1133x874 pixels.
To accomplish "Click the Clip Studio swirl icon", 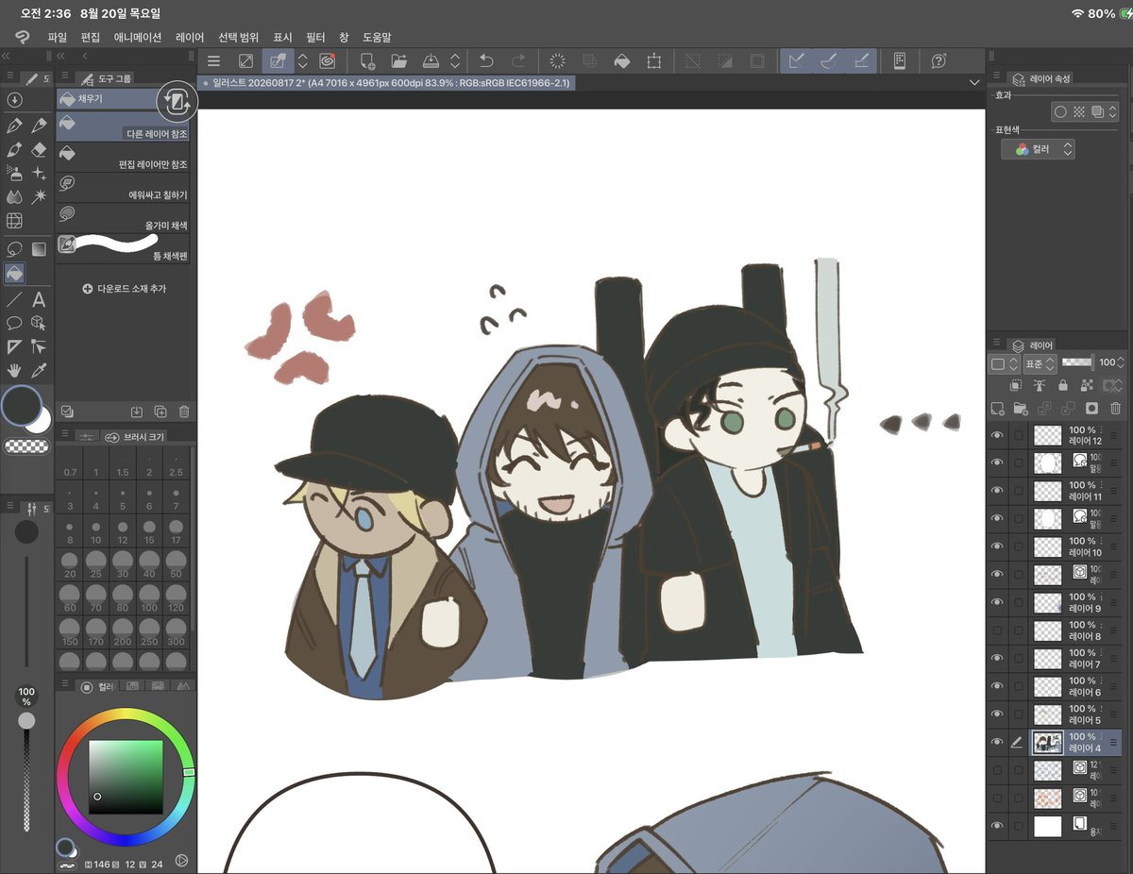I will click(328, 61).
